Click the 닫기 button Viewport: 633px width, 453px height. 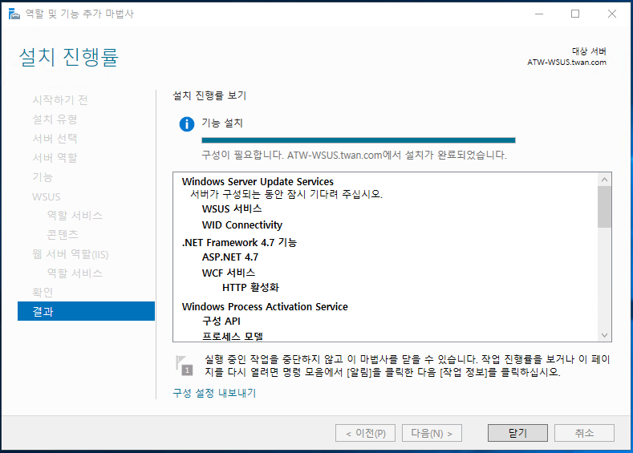coord(517,433)
